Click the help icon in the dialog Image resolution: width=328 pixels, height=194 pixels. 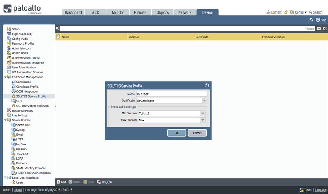pyautogui.click(x=207, y=85)
